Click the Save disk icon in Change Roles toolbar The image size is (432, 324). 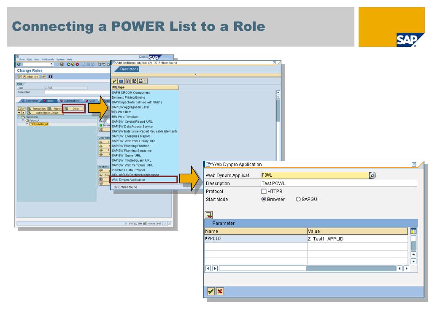point(62,64)
